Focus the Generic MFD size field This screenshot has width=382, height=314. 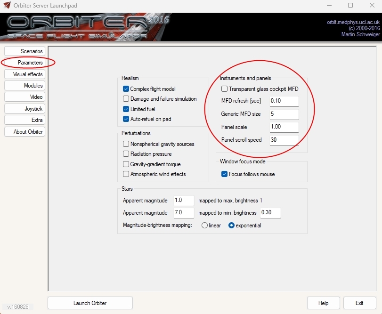pos(284,114)
